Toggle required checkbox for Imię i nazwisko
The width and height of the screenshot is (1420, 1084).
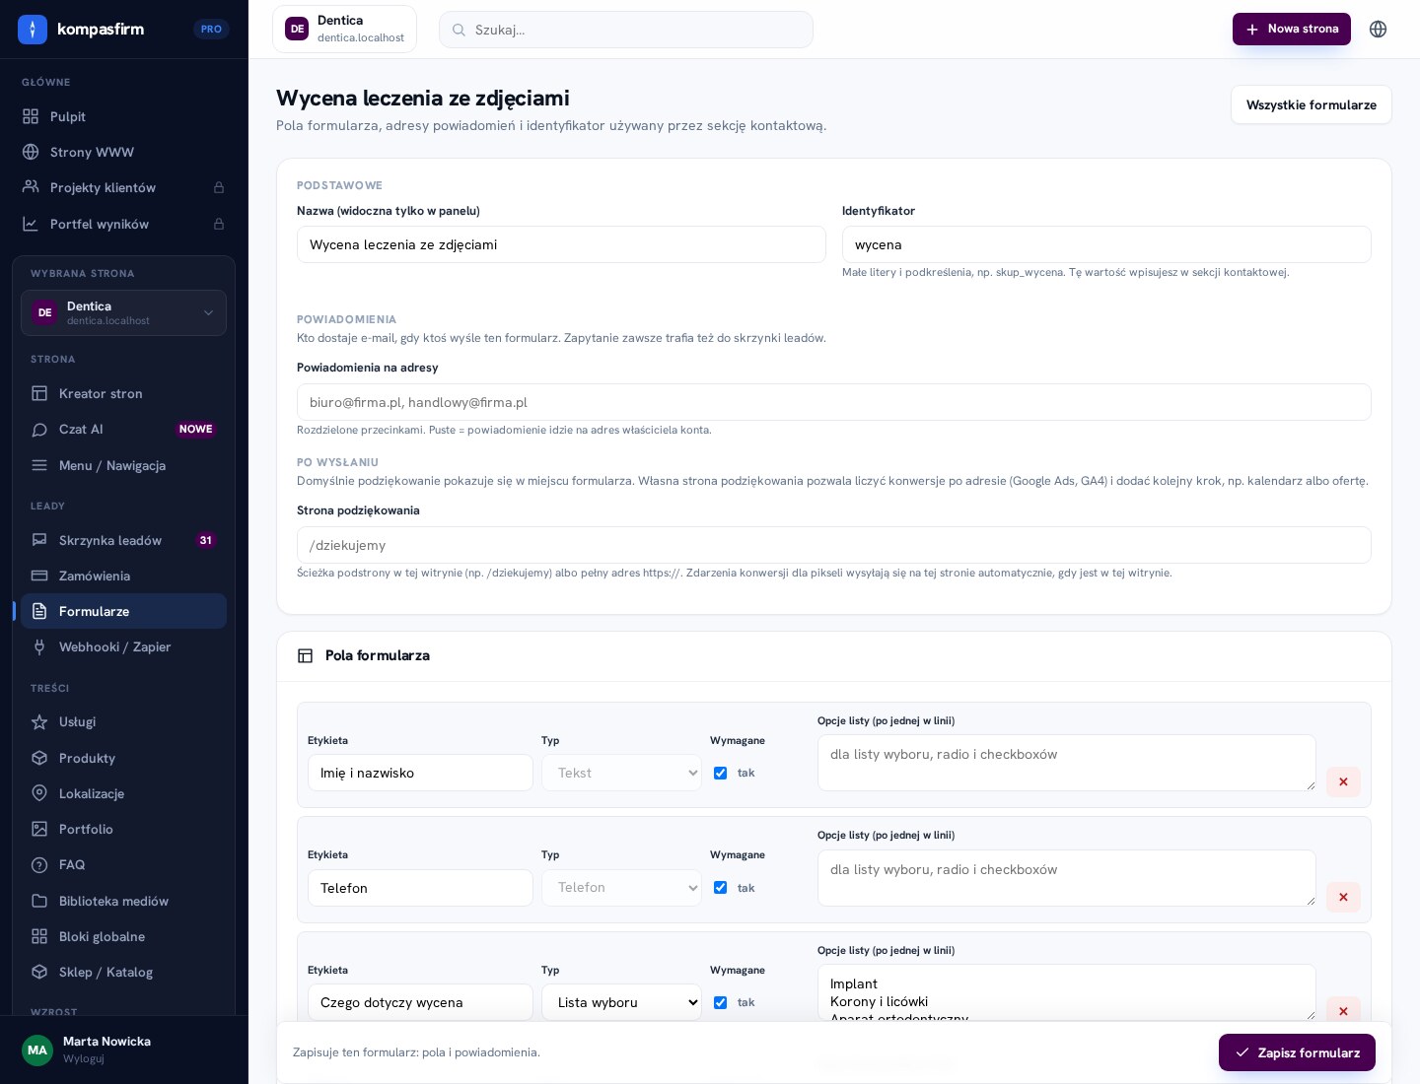720,773
